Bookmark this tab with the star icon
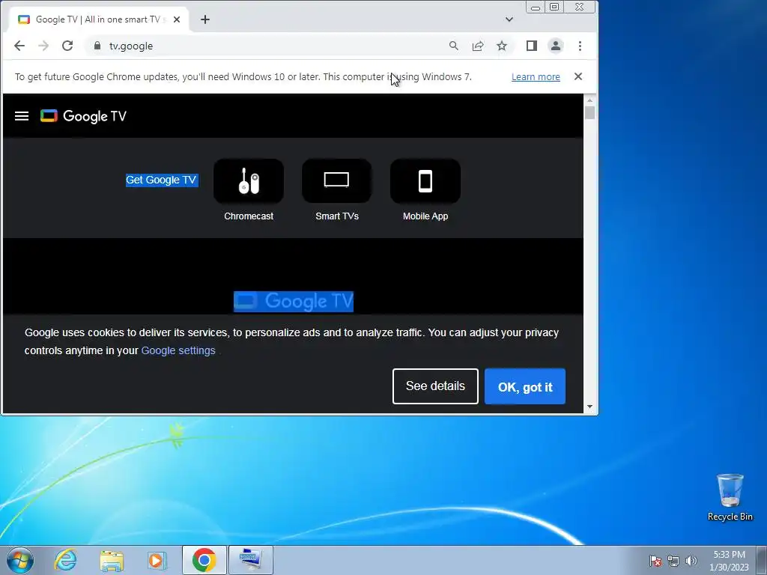The height and width of the screenshot is (575, 767). tap(502, 46)
